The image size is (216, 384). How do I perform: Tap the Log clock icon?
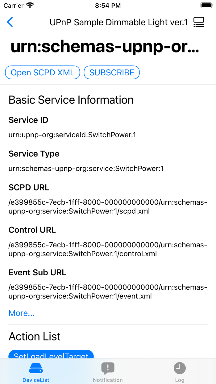180,368
